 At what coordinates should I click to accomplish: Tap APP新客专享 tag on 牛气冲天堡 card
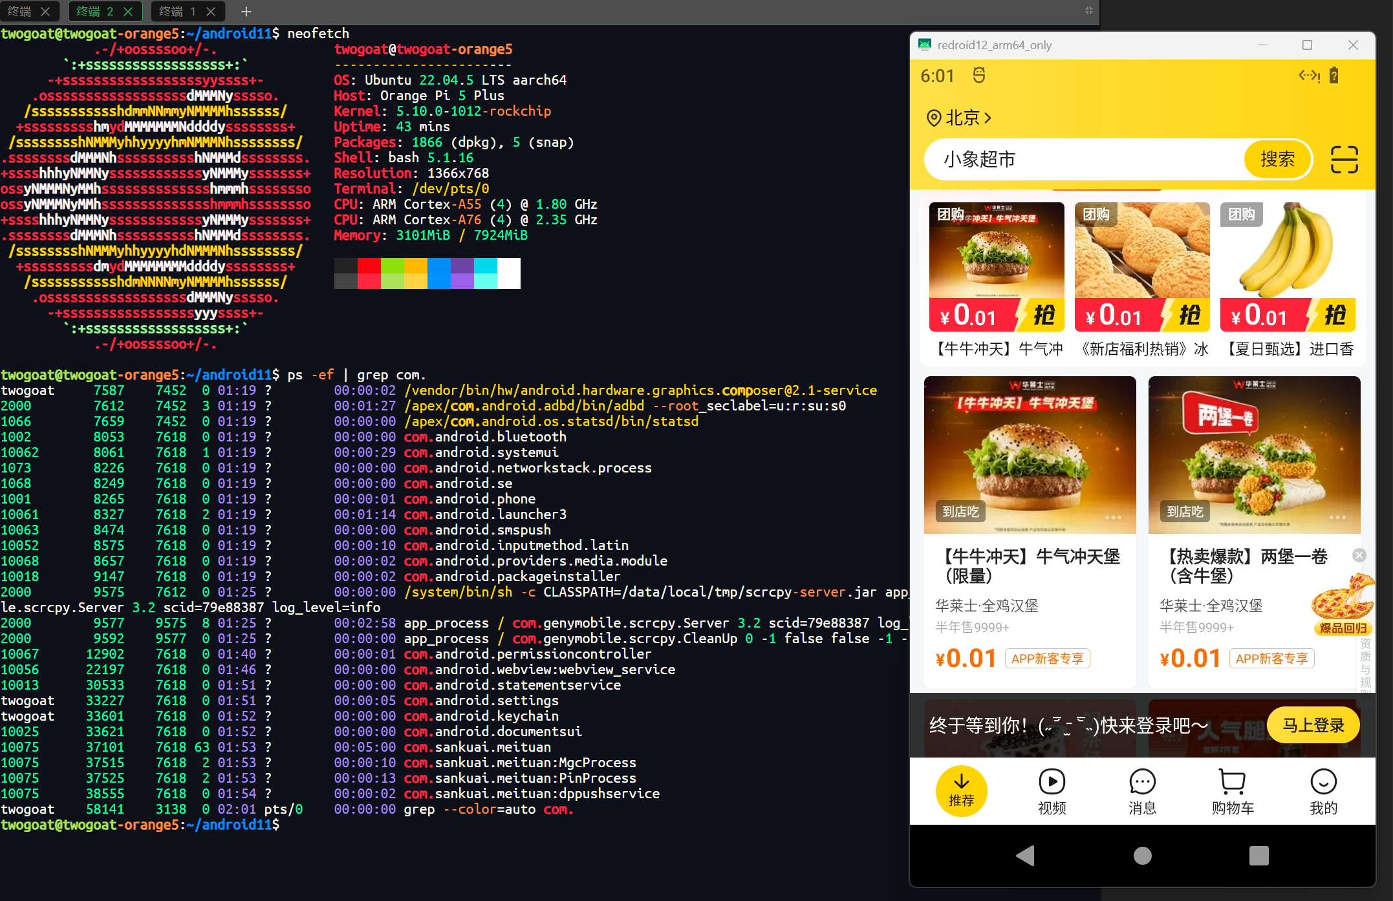1048,659
